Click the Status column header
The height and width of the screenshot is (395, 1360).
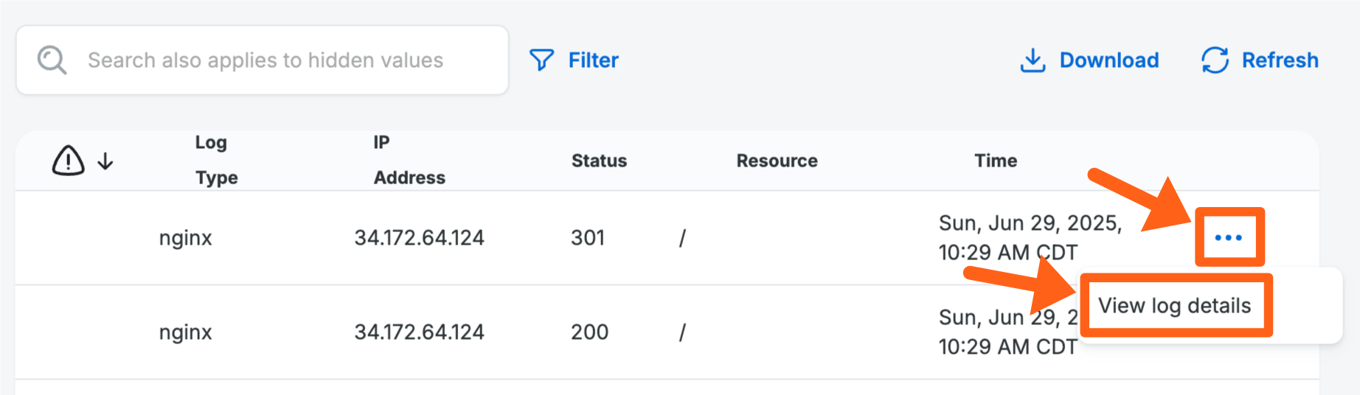coord(599,161)
